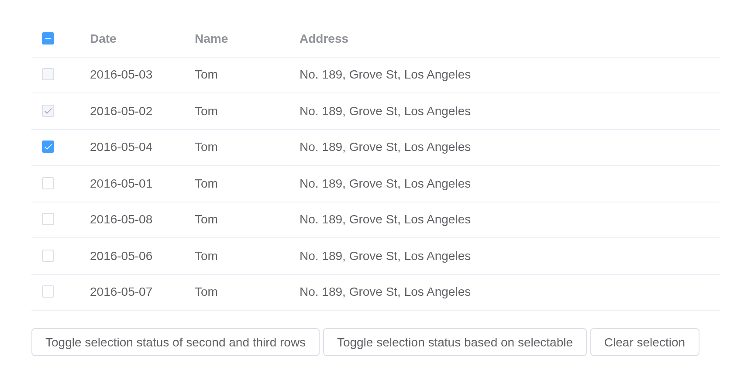This screenshot has height=377, width=751.
Task: Check the row dated 2016-05-03
Action: click(48, 74)
